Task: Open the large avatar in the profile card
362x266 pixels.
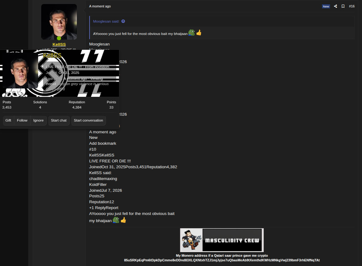Action: (20, 71)
